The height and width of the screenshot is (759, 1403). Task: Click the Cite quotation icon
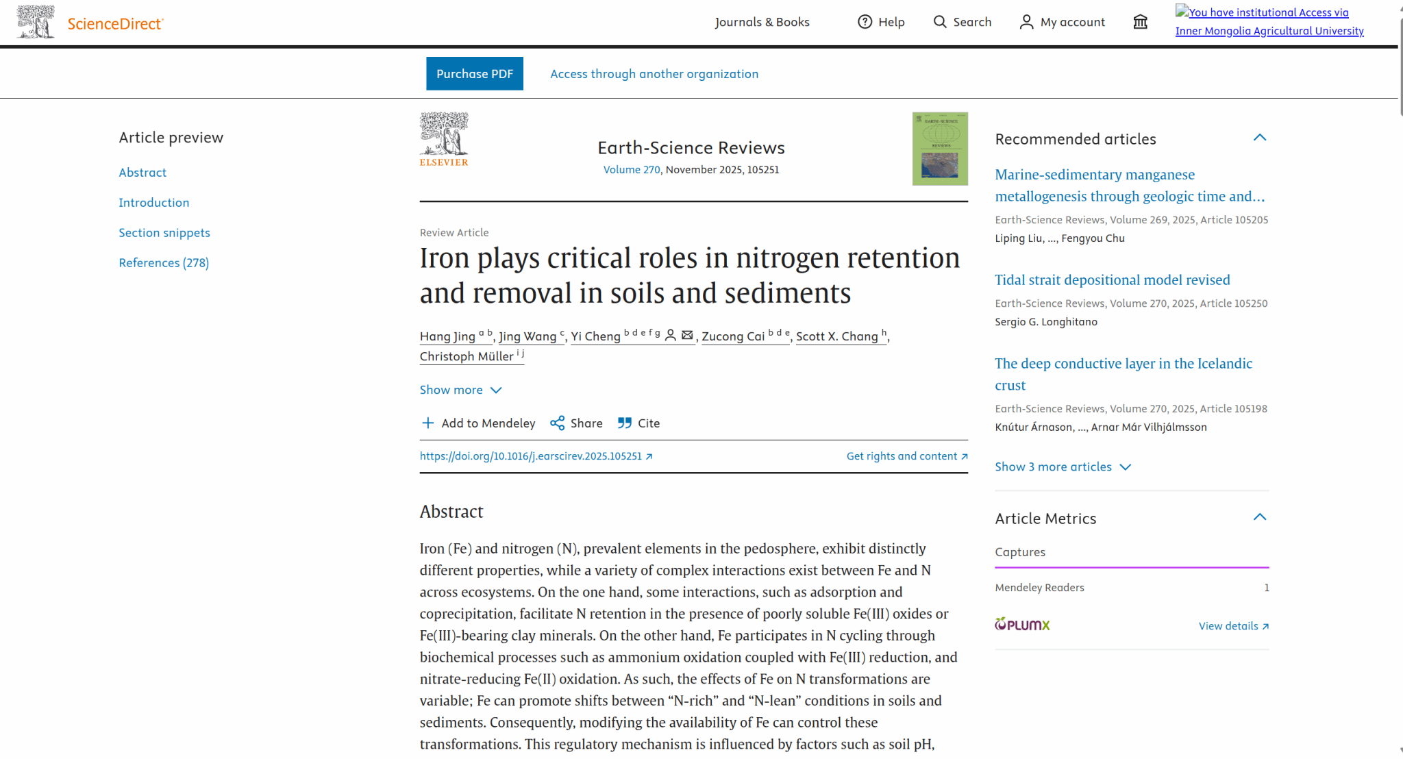624,423
